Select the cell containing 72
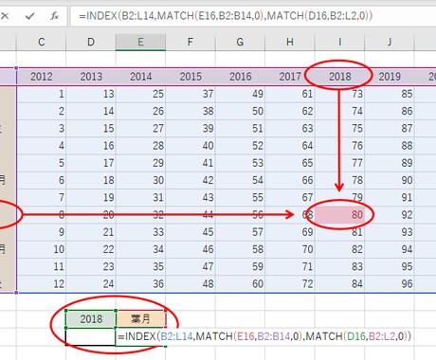 (x=290, y=283)
